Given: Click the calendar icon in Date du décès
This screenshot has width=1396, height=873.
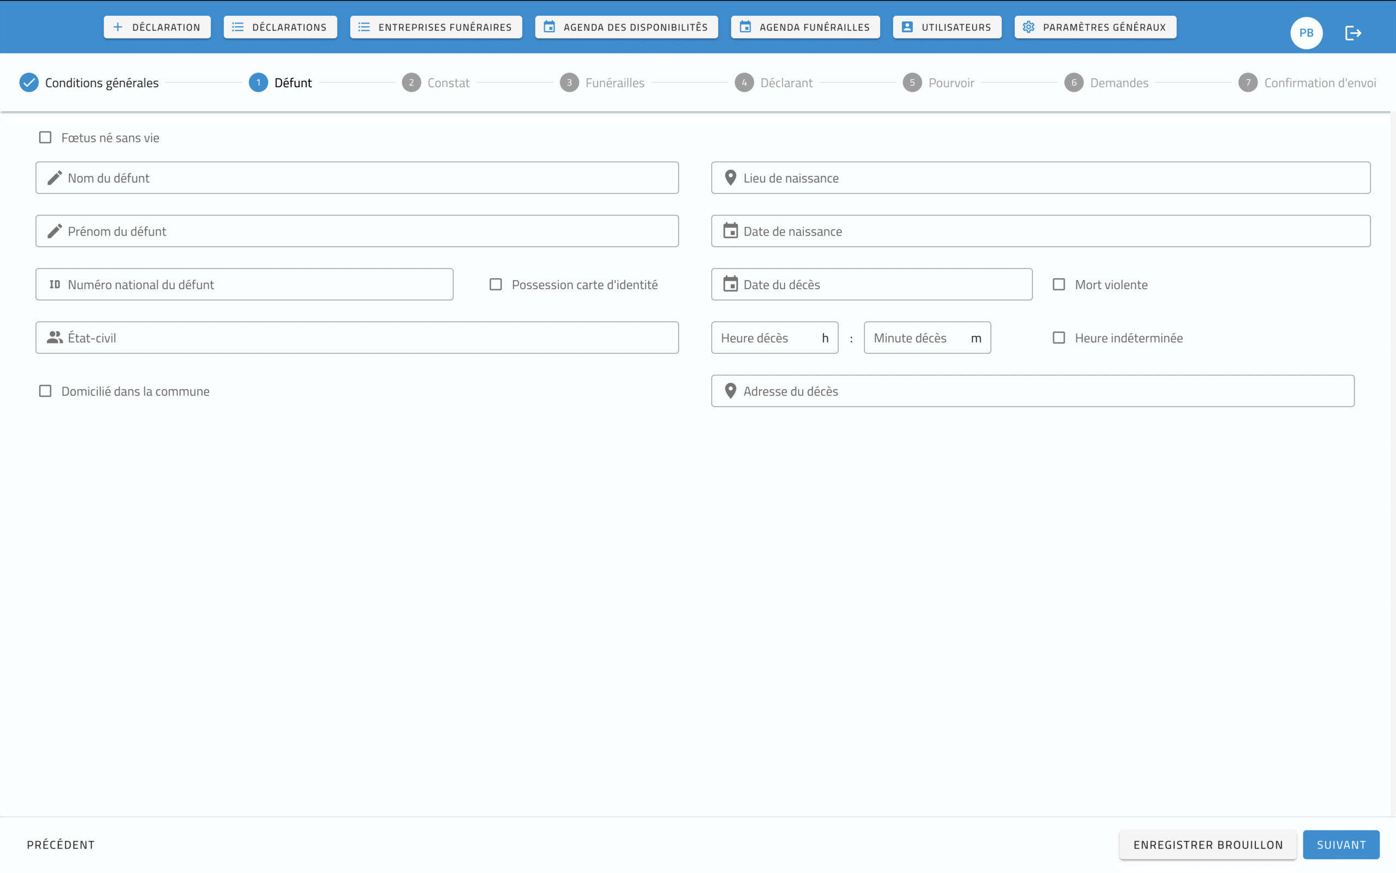Looking at the screenshot, I should click(730, 284).
